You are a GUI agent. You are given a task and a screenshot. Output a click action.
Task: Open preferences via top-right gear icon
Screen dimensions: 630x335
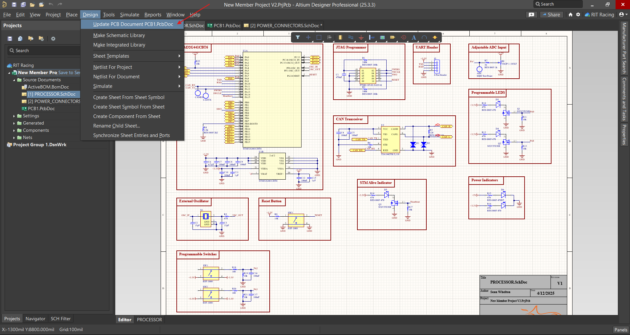coord(578,14)
